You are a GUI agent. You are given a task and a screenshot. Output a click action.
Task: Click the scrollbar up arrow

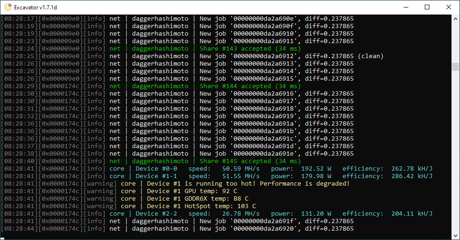pyautogui.click(x=455, y=18)
